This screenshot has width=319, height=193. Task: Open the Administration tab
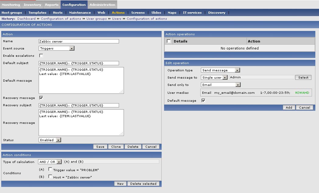102,5
